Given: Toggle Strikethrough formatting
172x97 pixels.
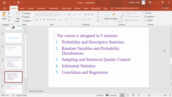Looking at the screenshot, I should click(x=51, y=20).
